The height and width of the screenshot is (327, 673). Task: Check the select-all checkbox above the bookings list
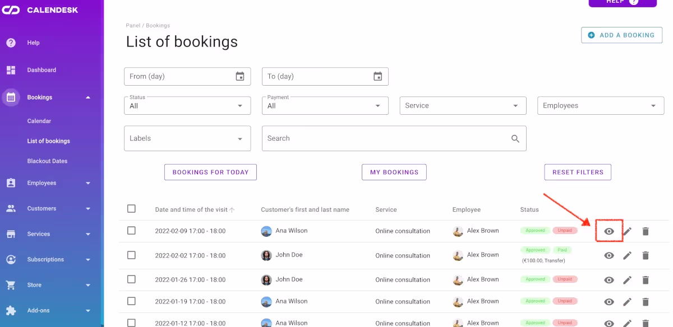[131, 208]
